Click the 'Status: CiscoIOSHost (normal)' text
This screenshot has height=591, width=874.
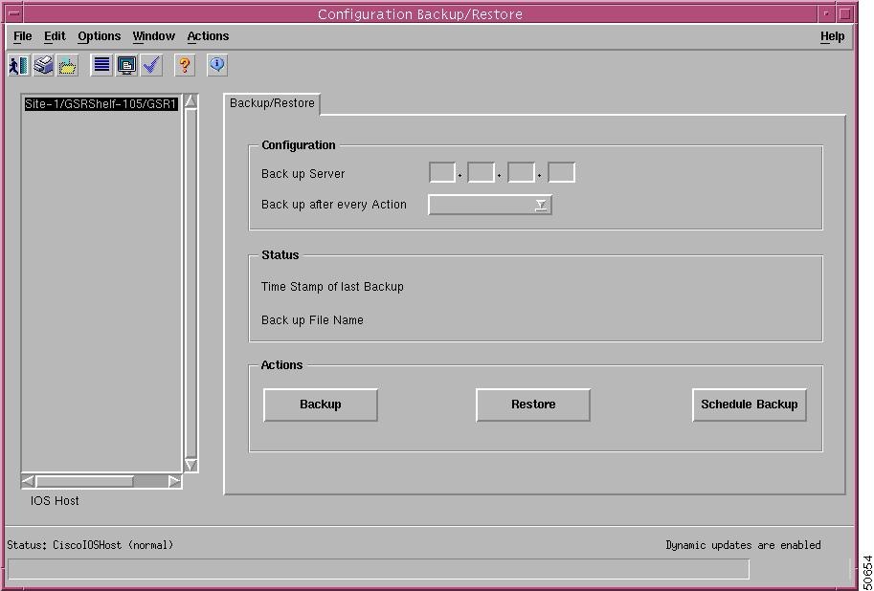click(90, 545)
